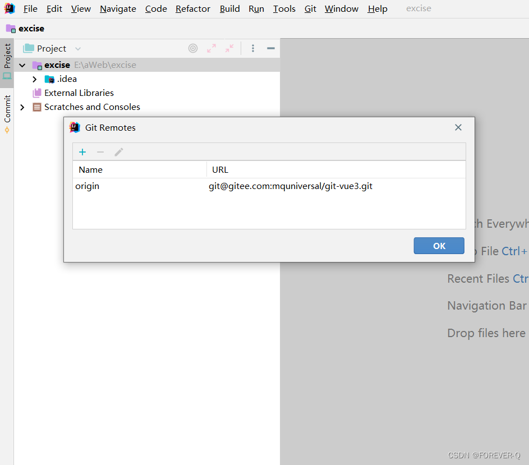Open the Git menu
Image resolution: width=529 pixels, height=465 pixels.
[310, 8]
